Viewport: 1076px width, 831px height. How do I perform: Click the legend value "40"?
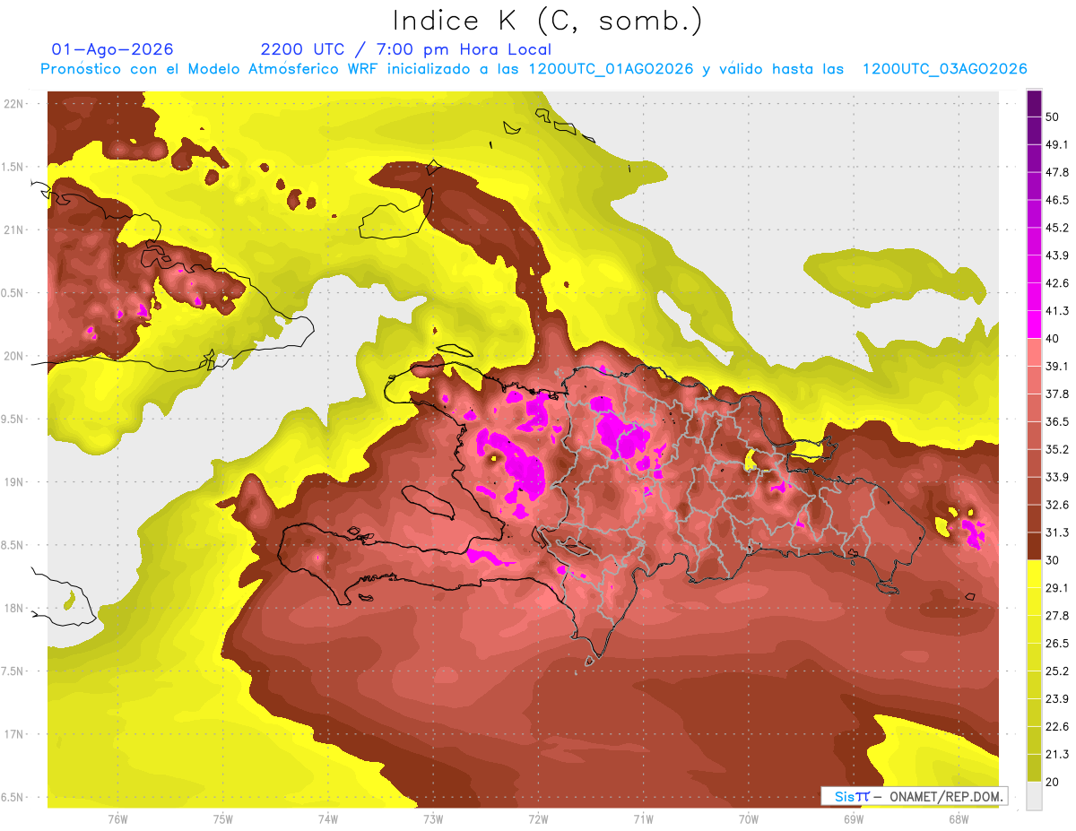tap(1054, 339)
